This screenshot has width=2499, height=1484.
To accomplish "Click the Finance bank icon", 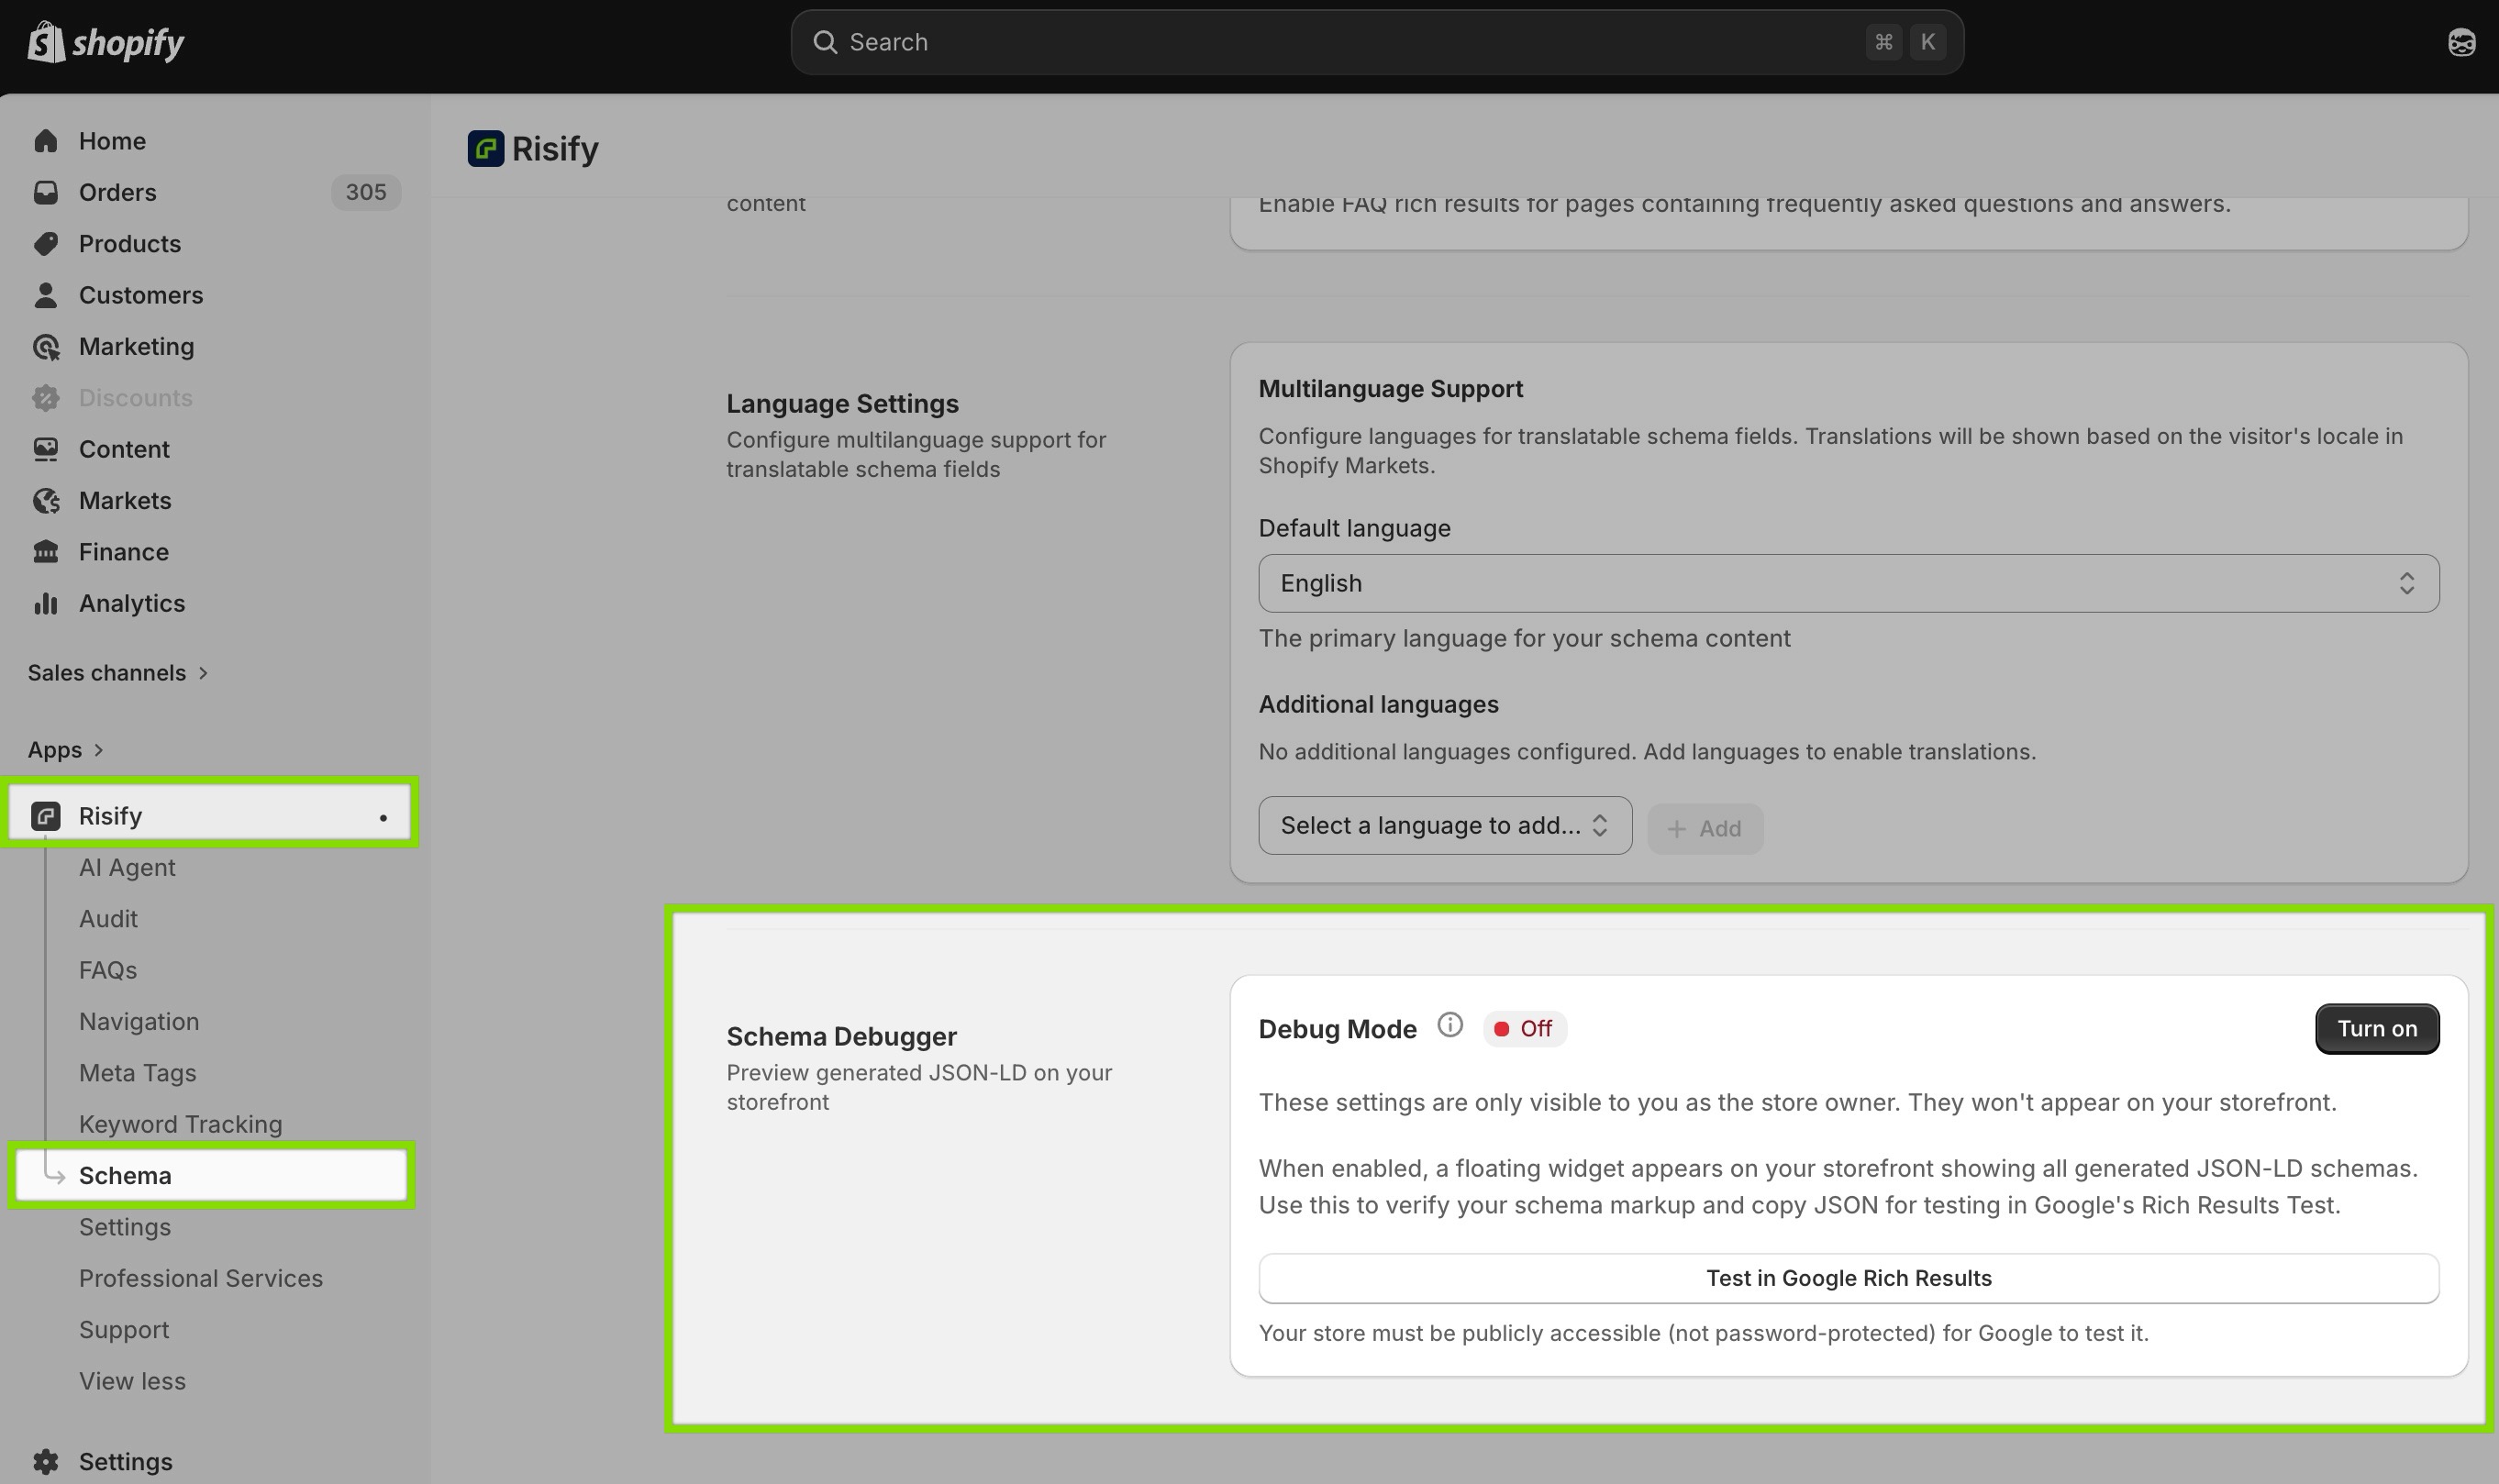I will tap(45, 552).
